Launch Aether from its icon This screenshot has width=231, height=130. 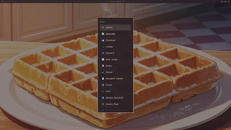pos(103,27)
